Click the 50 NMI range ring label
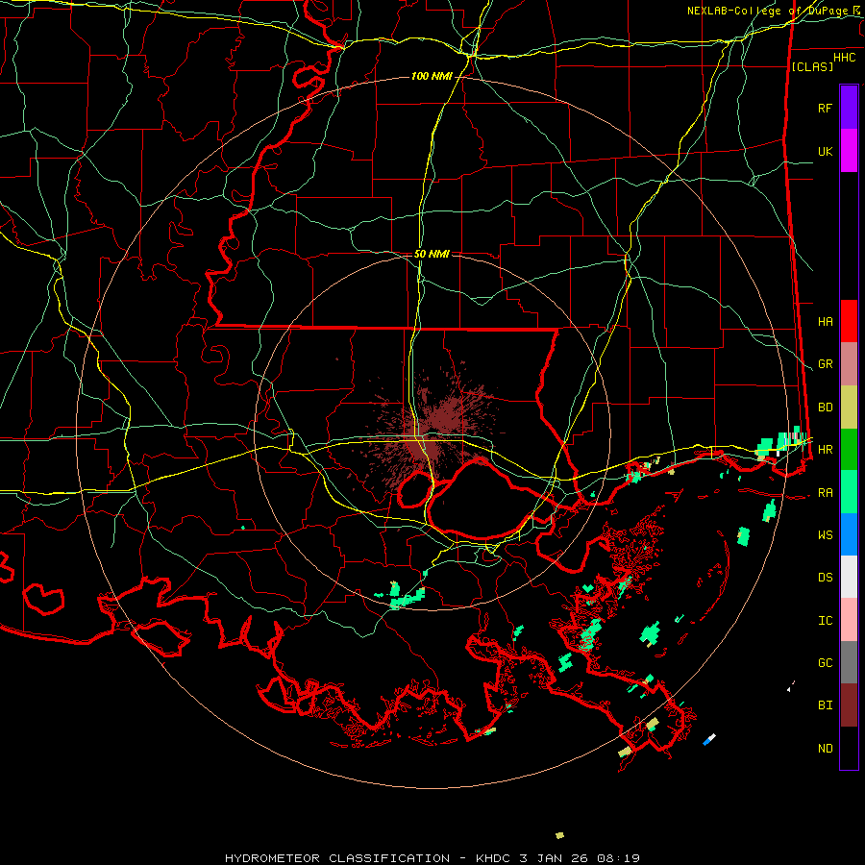Viewport: 865px width, 865px height. click(432, 254)
